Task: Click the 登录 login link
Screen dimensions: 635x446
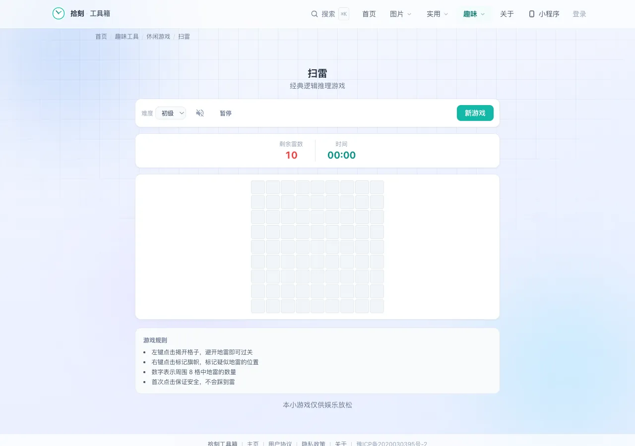Action: (579, 14)
